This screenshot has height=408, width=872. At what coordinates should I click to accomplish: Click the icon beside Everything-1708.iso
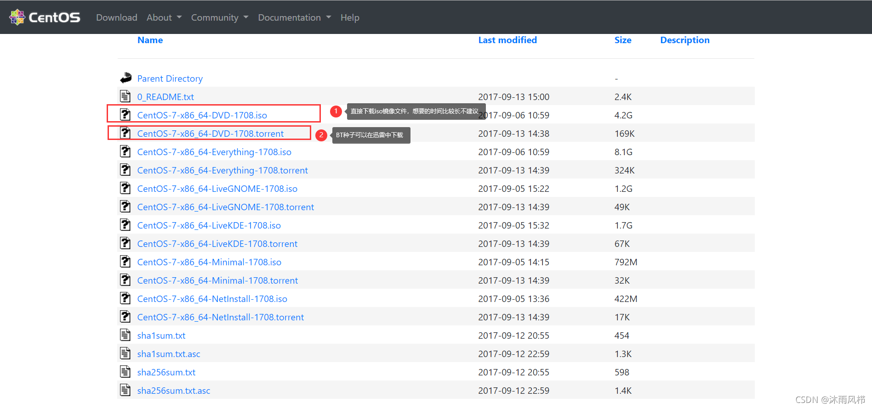coord(125,151)
